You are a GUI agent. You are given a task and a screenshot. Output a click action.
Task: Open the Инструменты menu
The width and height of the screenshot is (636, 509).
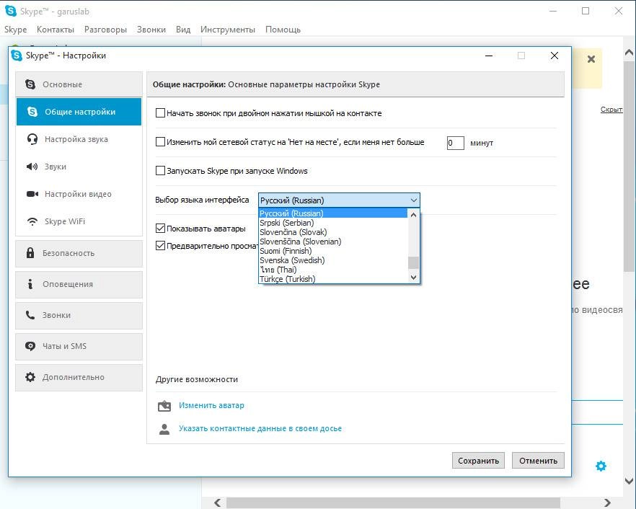coord(228,30)
